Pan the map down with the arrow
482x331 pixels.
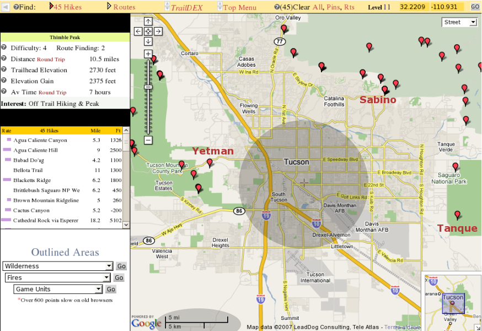148,41
